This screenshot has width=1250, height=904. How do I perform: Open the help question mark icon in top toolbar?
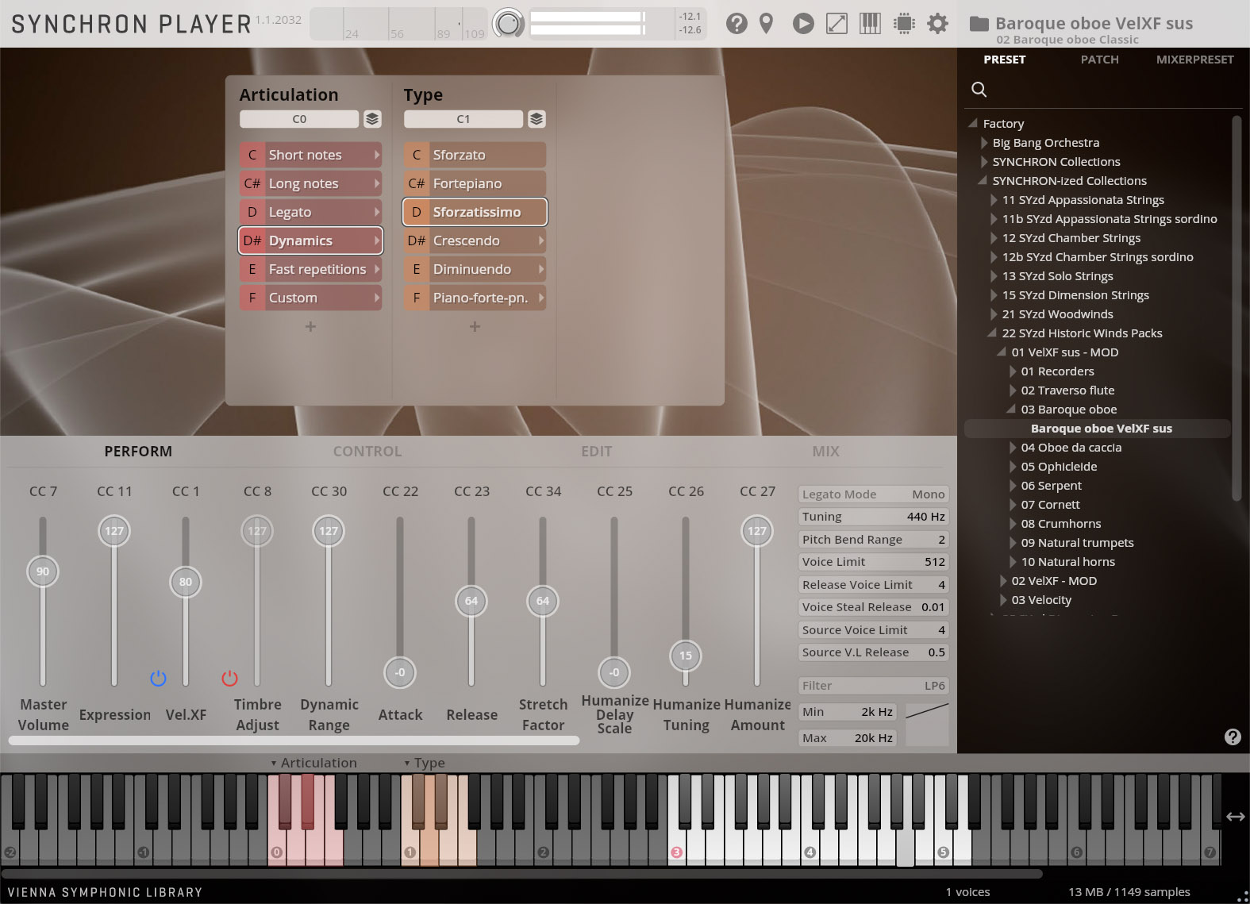(737, 24)
